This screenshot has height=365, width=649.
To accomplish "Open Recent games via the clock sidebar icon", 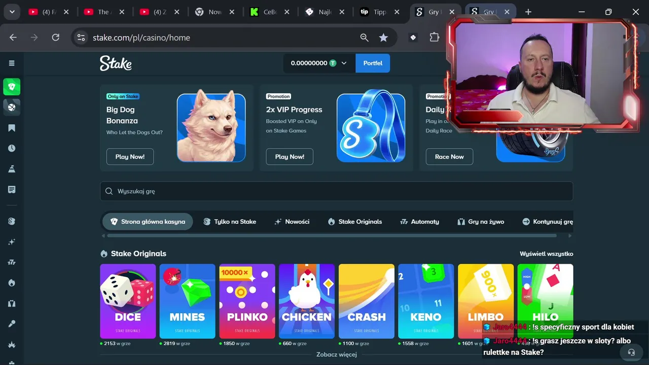I will coord(12,148).
